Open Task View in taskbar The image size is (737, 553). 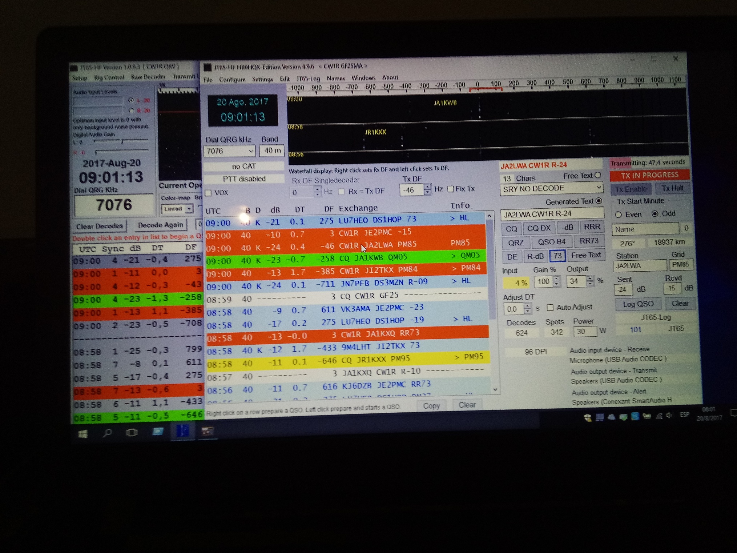(132, 433)
